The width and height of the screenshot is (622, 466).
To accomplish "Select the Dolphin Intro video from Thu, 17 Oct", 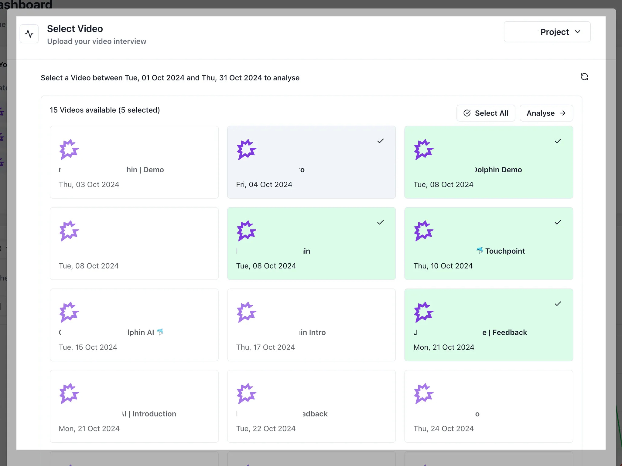I will click(311, 325).
